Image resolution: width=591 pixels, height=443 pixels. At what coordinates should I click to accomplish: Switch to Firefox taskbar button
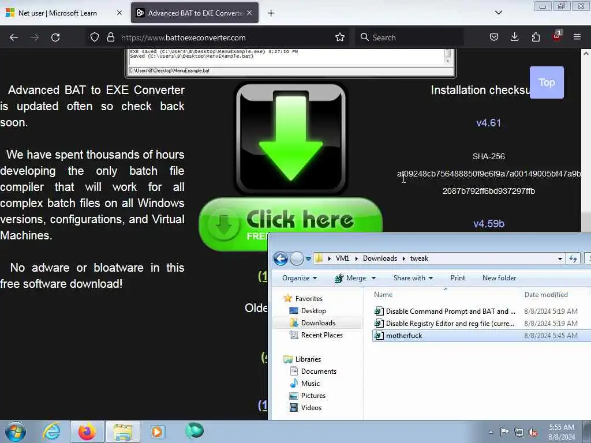point(87,431)
